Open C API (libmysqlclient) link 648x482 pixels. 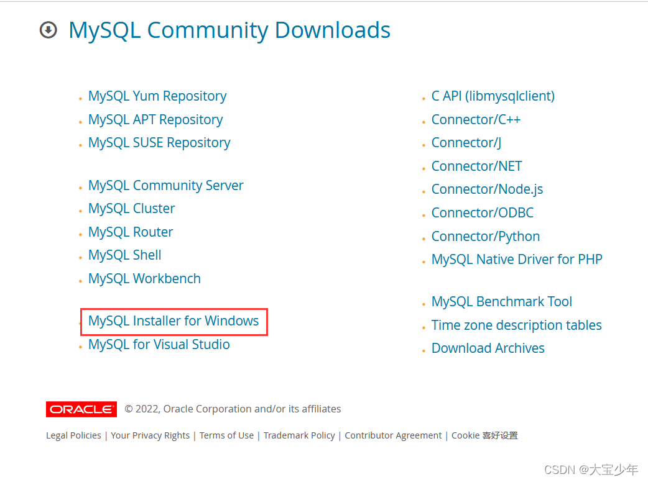pyautogui.click(x=493, y=96)
